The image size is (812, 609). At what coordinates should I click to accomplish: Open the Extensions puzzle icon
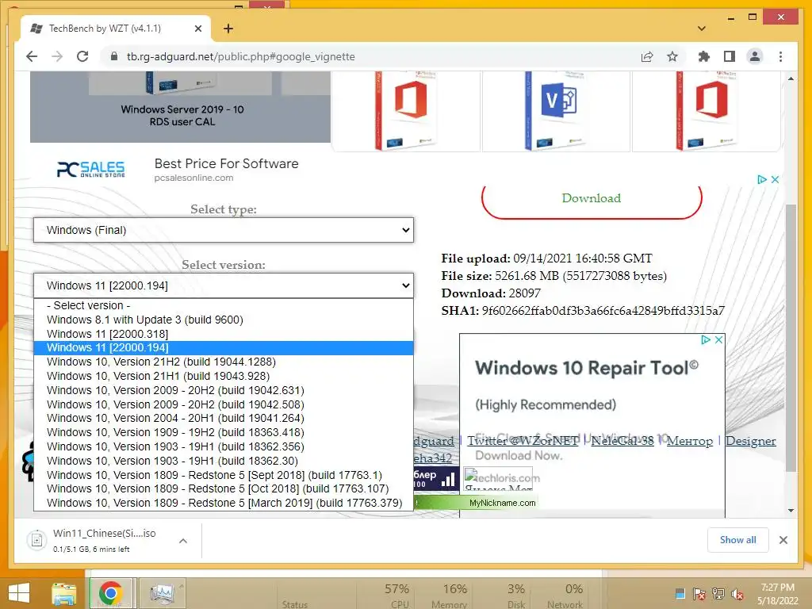[x=704, y=56]
